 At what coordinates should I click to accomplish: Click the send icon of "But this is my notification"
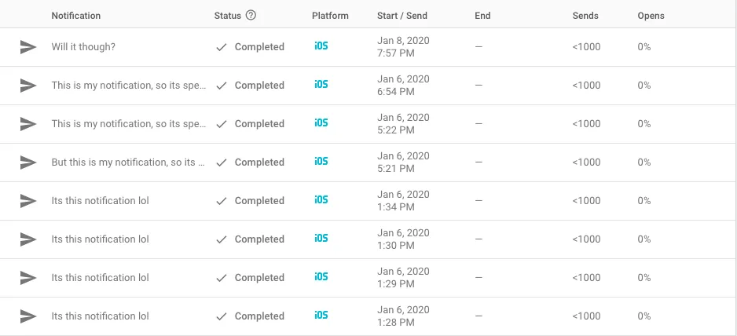(x=28, y=163)
